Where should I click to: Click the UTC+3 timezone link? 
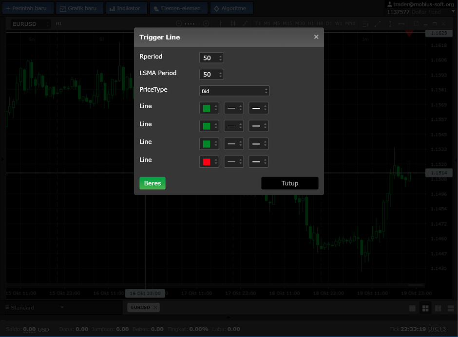pyautogui.click(x=437, y=329)
